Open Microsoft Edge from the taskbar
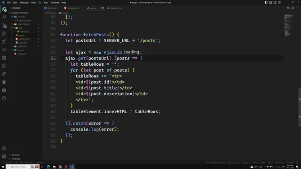This screenshot has width=301, height=169. tap(48, 167)
